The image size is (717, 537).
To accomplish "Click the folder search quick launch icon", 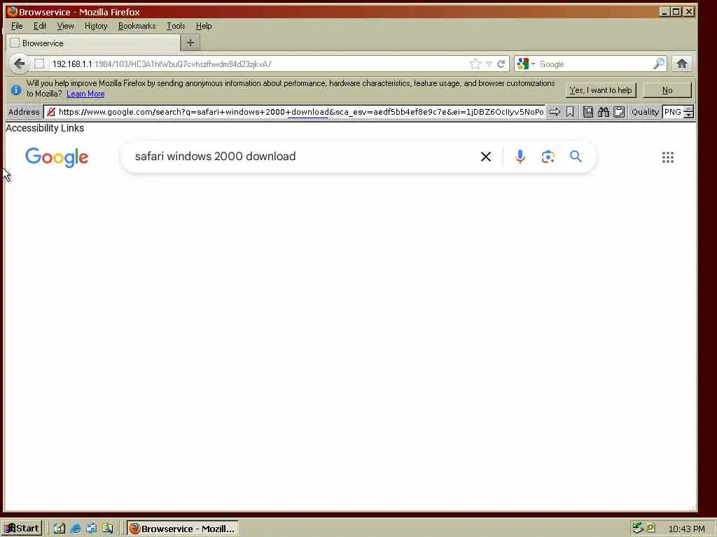I will (107, 529).
